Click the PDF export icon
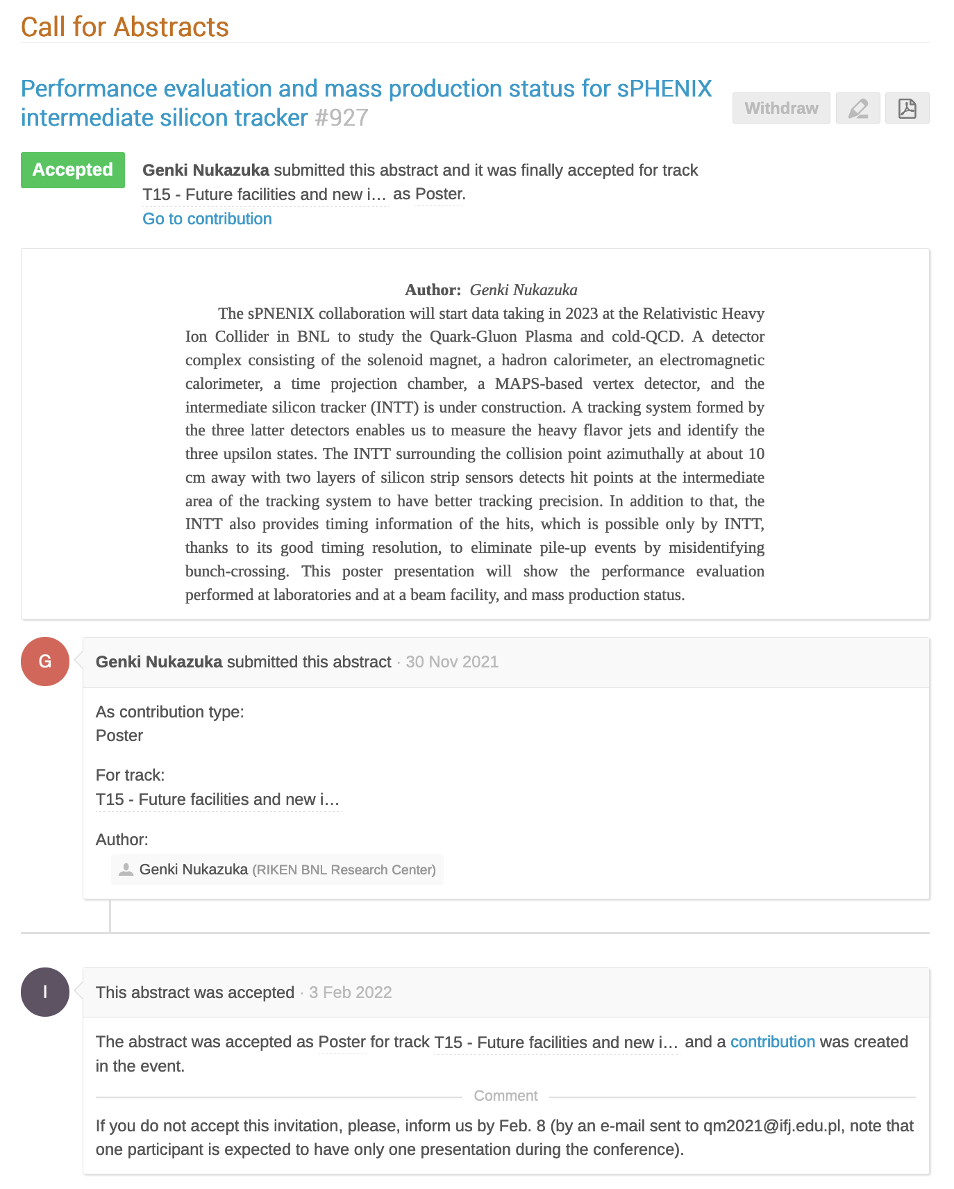 [x=907, y=108]
